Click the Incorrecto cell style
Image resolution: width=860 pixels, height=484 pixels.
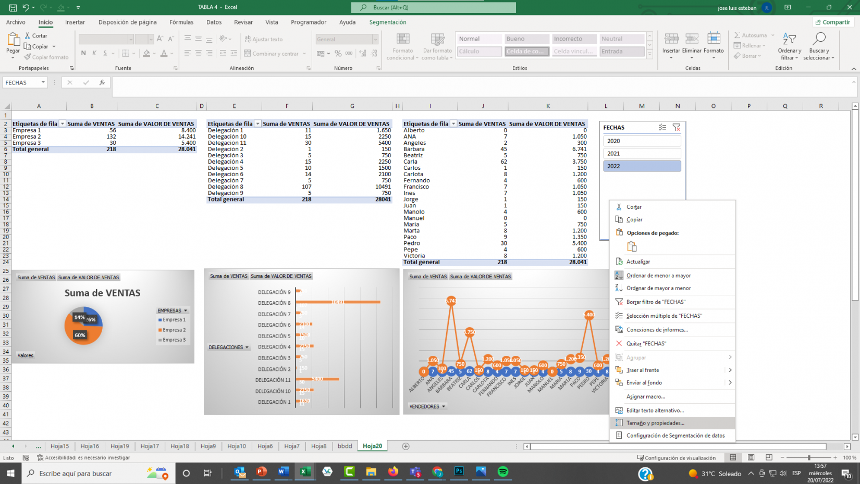click(x=574, y=39)
